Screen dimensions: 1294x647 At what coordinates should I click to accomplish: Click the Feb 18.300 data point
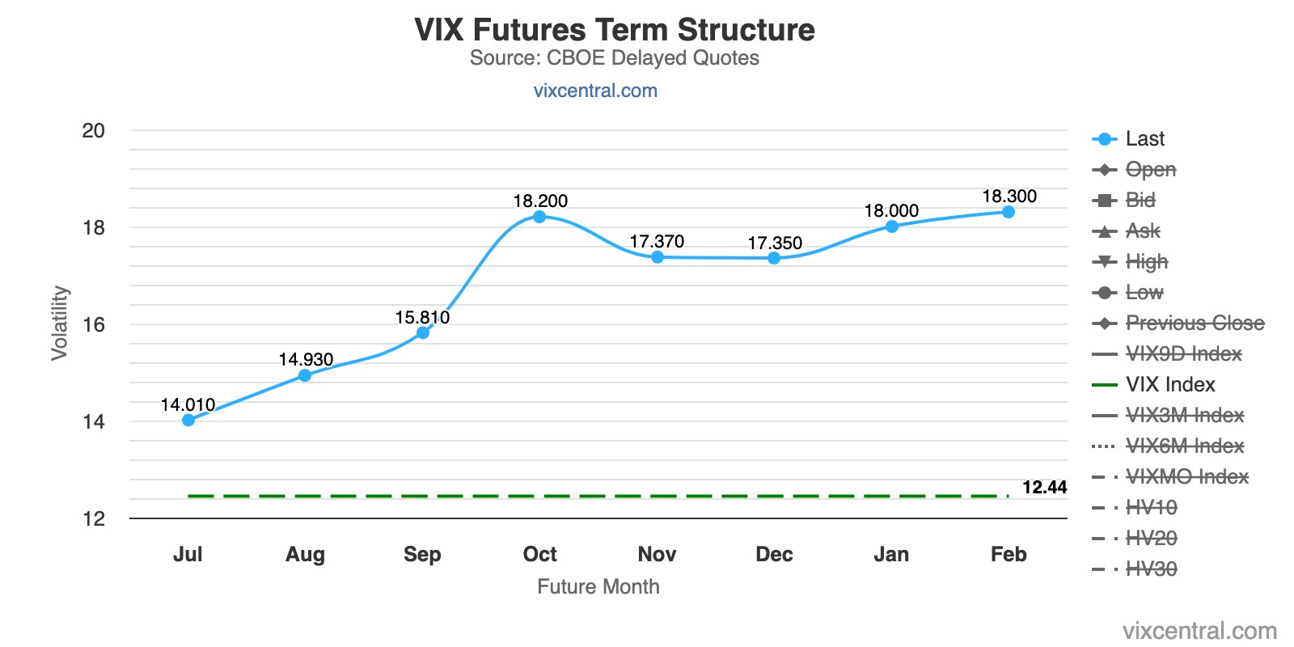point(1009,212)
